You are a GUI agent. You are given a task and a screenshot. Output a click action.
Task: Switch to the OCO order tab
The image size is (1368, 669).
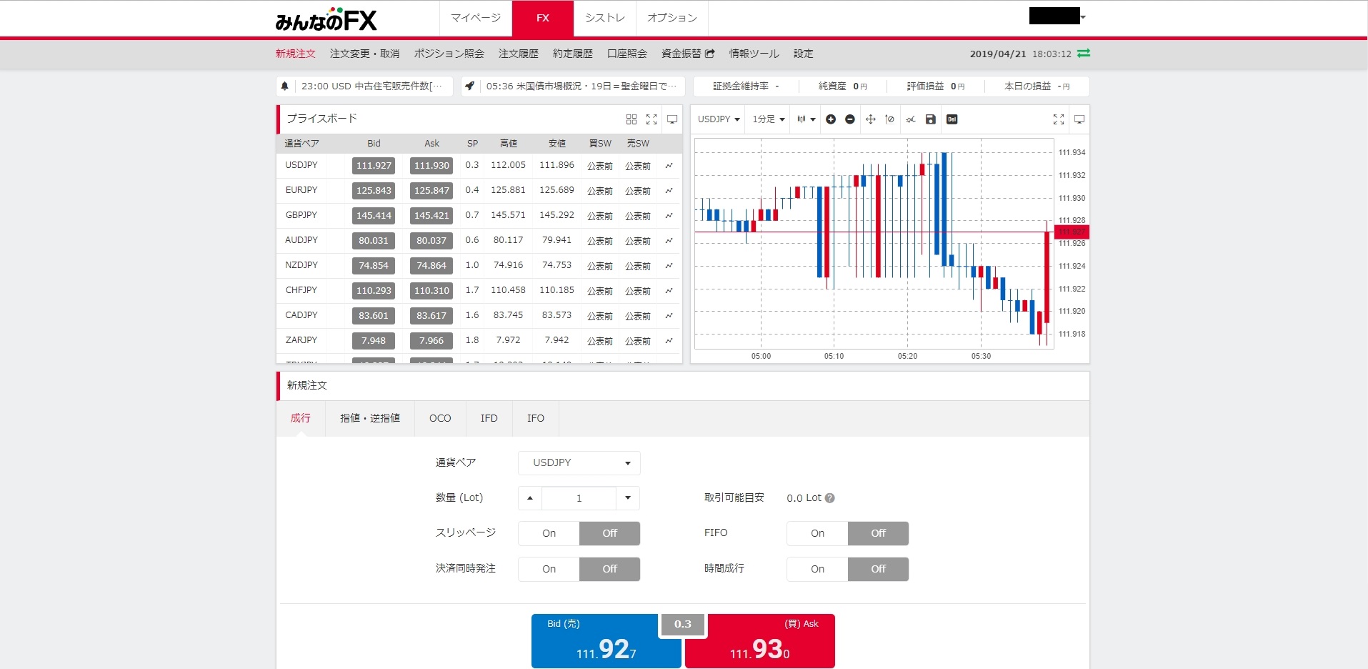[x=440, y=418]
